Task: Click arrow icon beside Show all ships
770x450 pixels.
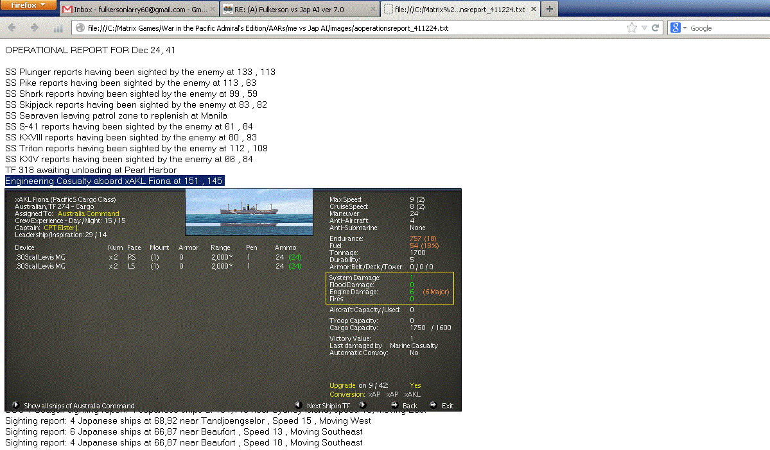Action: coord(15,405)
